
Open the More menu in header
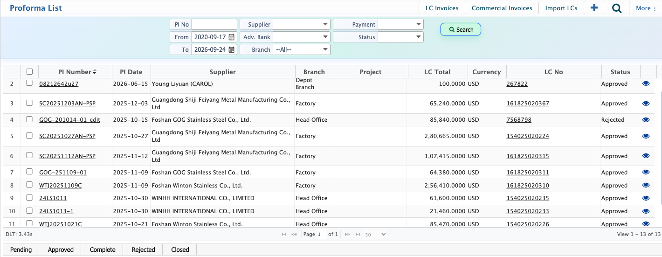click(646, 8)
